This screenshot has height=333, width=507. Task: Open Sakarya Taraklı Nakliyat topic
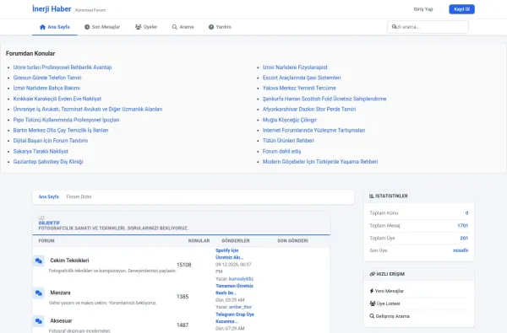[41, 152]
